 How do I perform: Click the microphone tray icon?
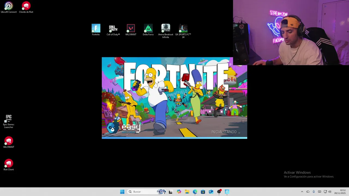[x=314, y=192]
